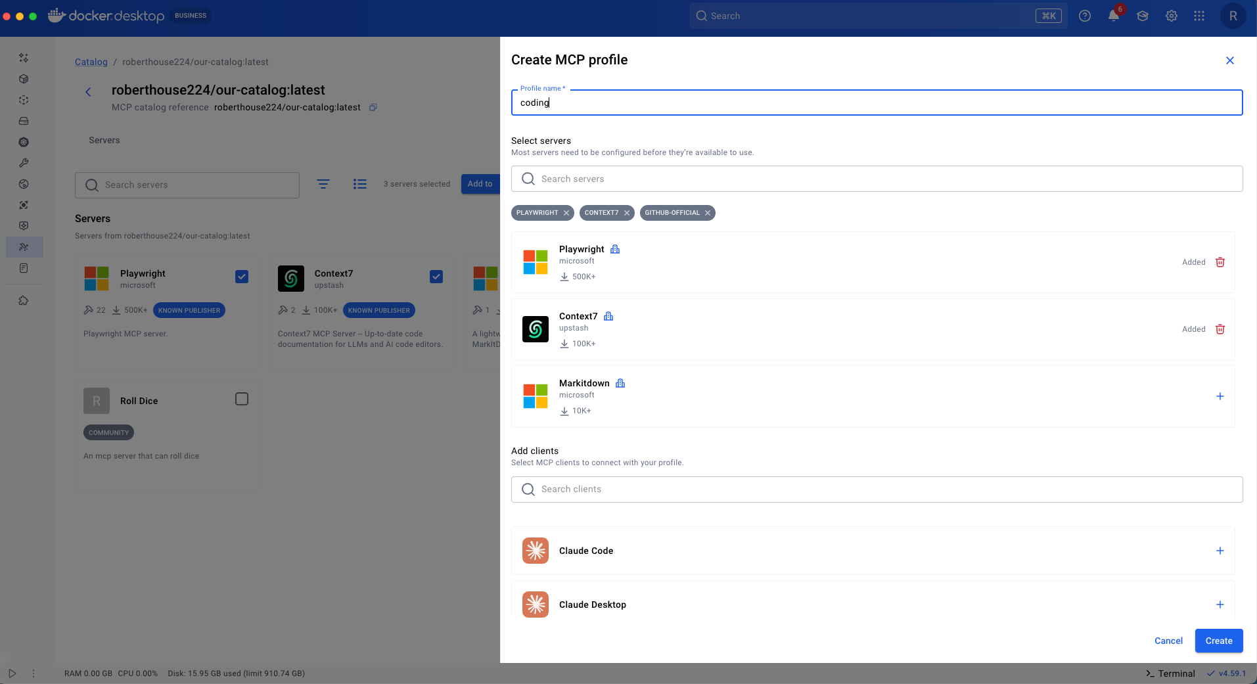Open notifications bell with badge
Viewport: 1257px width, 684px height.
click(x=1114, y=15)
